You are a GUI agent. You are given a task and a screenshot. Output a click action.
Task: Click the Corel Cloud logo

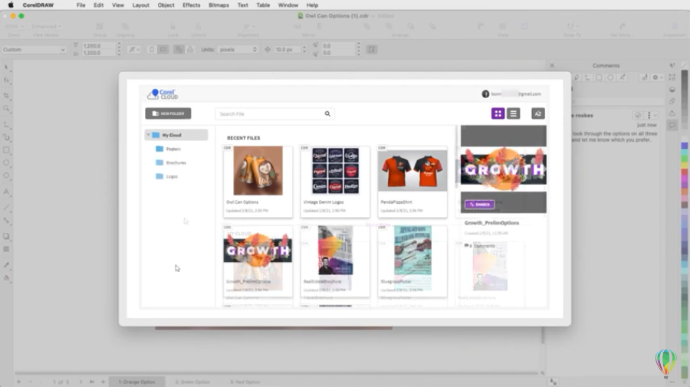pos(163,94)
